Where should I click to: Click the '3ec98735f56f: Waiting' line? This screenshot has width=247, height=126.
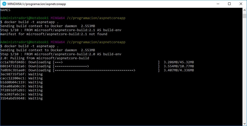pos(21,74)
